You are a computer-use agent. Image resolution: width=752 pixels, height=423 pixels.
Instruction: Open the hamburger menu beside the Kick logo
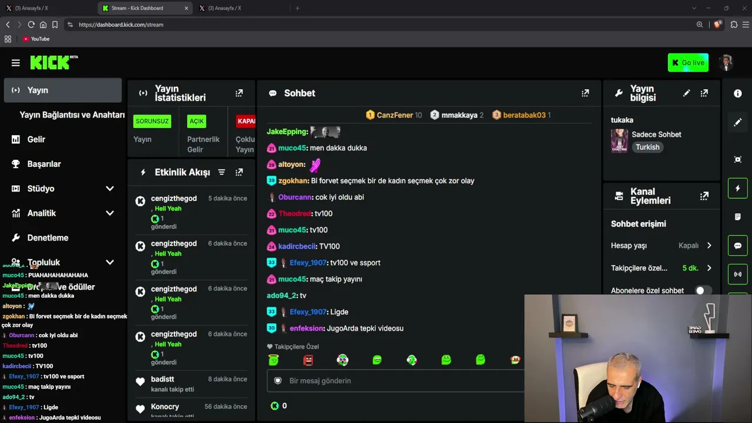pyautogui.click(x=16, y=63)
